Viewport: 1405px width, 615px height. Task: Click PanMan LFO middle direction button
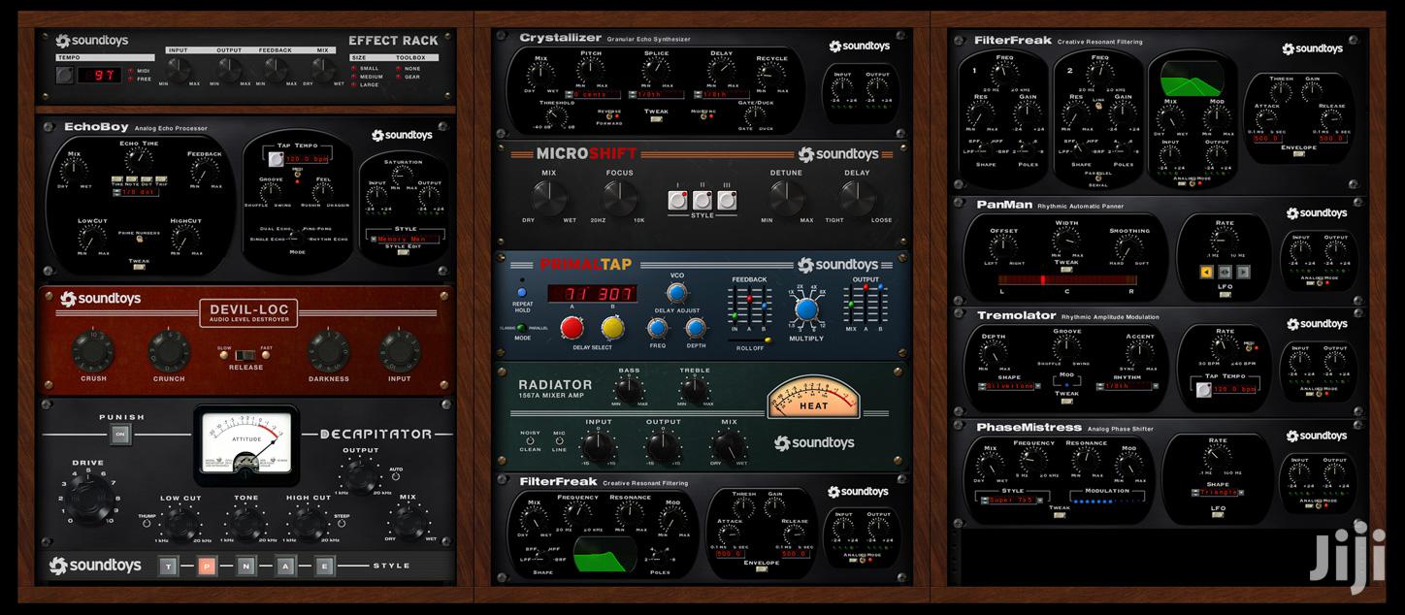pos(1225,273)
